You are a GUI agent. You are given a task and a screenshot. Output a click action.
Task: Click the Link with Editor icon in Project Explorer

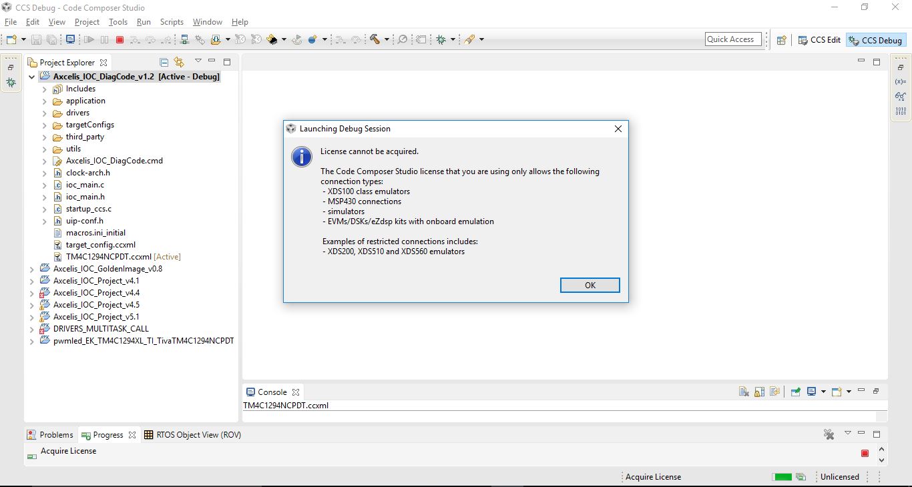179,62
